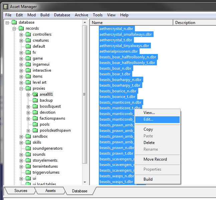Screen dimensions: 216x200
Task: Collapse the proxies tree node
Action: tap(21, 88)
